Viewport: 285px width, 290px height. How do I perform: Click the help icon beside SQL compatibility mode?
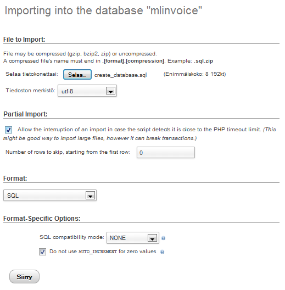click(x=163, y=238)
